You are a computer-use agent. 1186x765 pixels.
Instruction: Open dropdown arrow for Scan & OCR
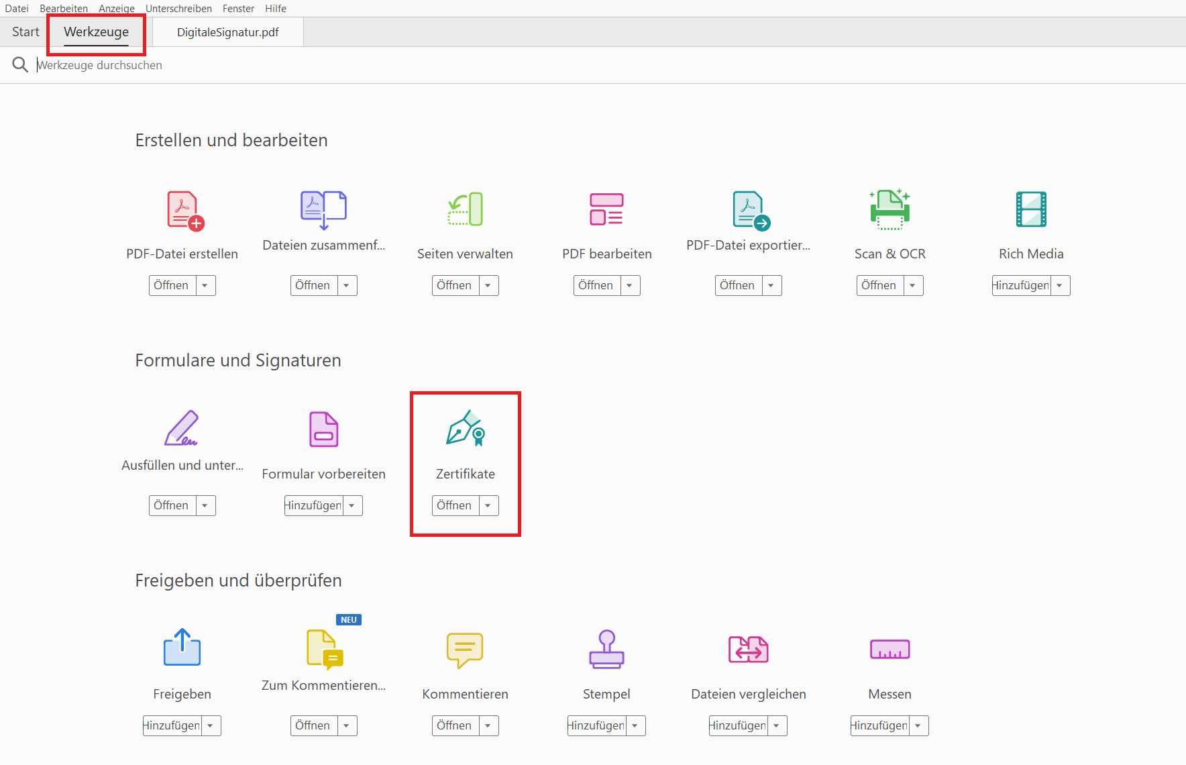(x=913, y=285)
